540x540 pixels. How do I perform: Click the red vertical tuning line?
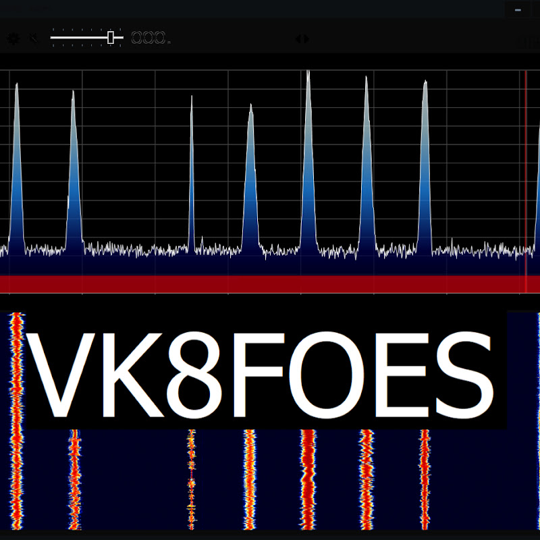tap(526, 169)
